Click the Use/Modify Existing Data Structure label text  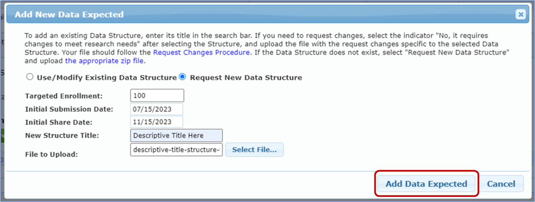pyautogui.click(x=107, y=78)
